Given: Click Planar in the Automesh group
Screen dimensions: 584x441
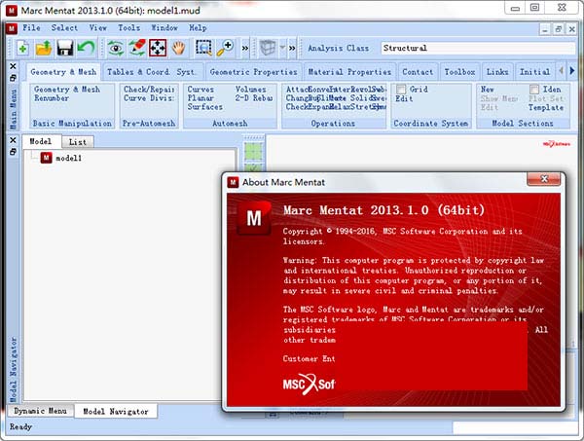Looking at the screenshot, I should (201, 98).
